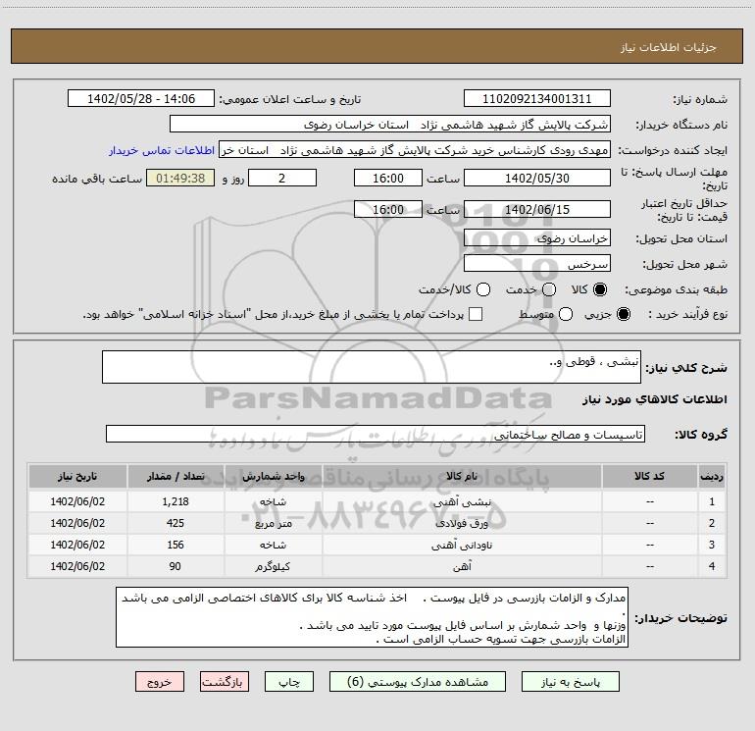Click the نام دستگاه خریدار field
This screenshot has height=731, width=755.
click(x=390, y=125)
